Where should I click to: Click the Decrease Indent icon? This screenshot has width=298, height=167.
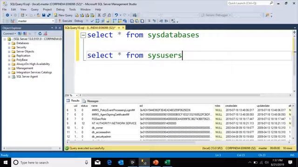pyautogui.click(x=161, y=21)
